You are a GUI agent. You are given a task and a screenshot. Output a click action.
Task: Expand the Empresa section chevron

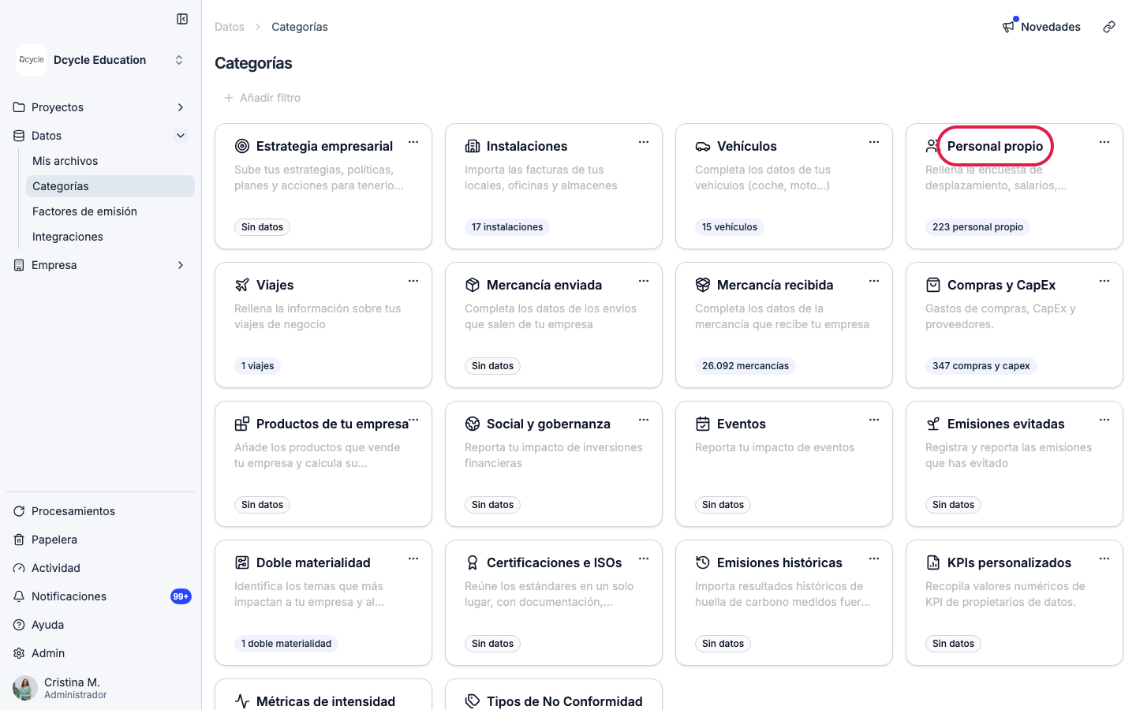(181, 265)
